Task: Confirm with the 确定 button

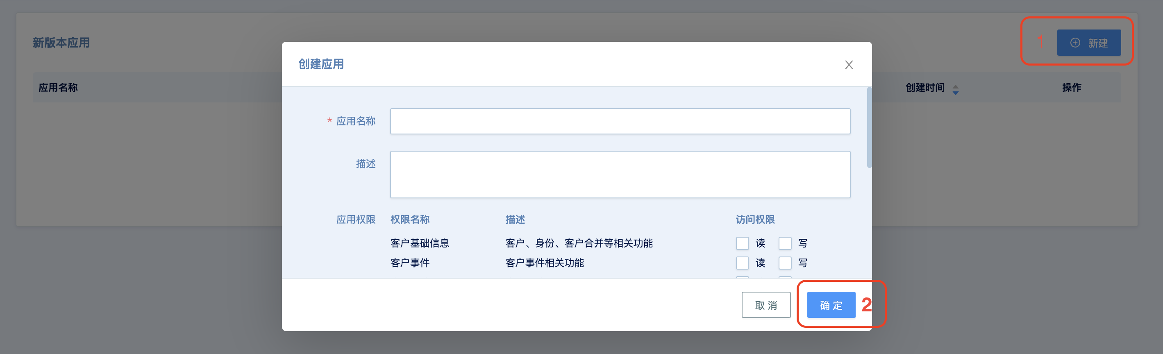Action: pyautogui.click(x=831, y=305)
